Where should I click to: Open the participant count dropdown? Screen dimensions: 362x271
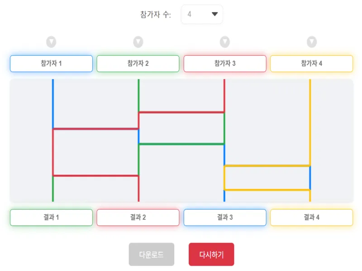[x=202, y=14]
